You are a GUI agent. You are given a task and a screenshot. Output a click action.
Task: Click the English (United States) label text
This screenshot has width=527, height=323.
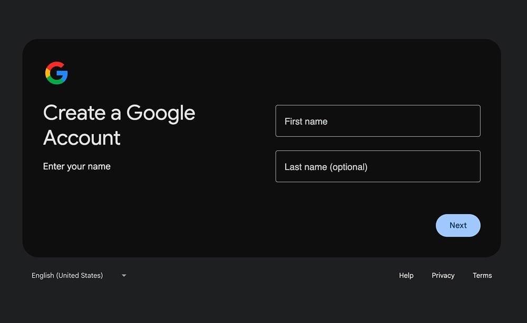67,275
